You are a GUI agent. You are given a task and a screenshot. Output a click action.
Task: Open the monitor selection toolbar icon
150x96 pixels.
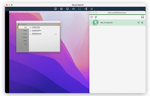coord(67,9)
